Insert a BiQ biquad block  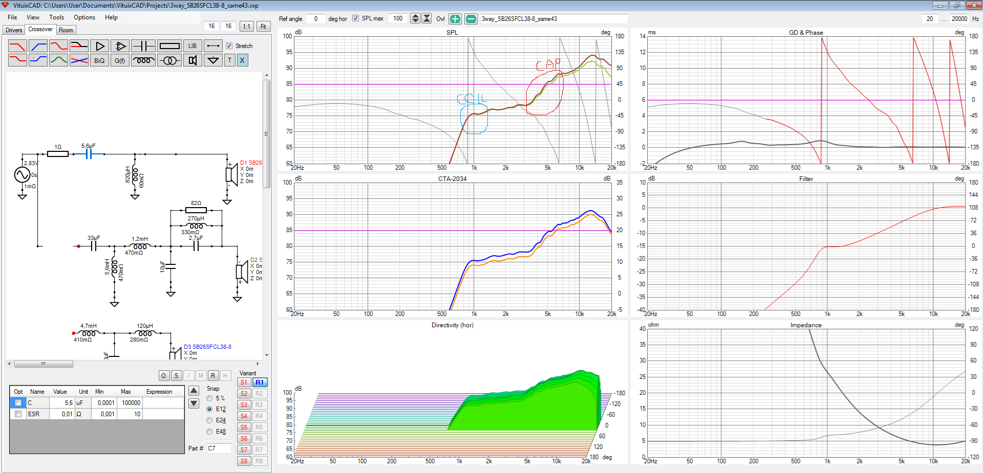(x=99, y=60)
